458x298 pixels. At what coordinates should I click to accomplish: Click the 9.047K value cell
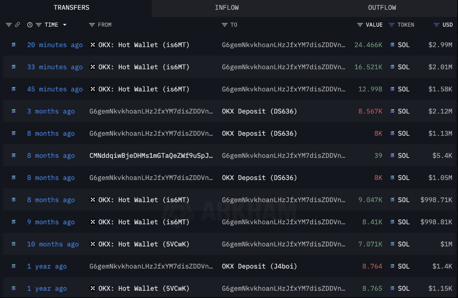[x=370, y=200]
